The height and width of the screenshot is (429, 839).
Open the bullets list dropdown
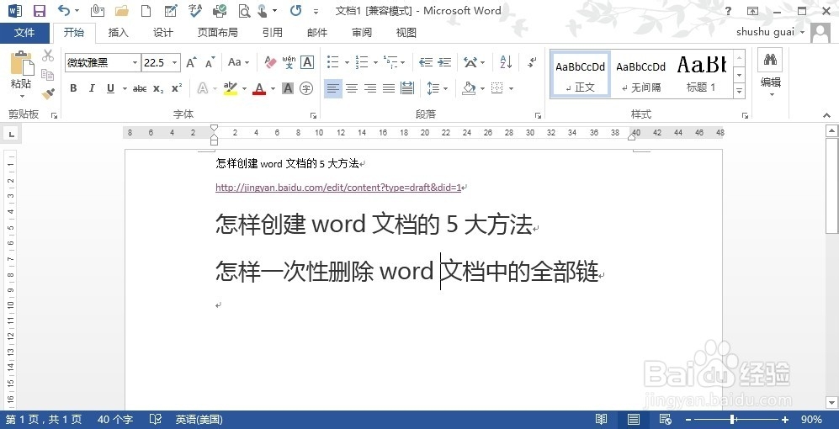point(347,62)
